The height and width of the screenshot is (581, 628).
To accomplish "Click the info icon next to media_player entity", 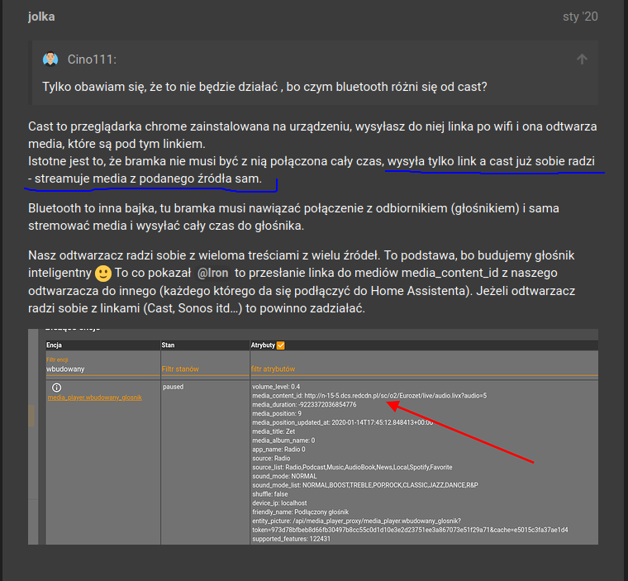I will click(56, 388).
